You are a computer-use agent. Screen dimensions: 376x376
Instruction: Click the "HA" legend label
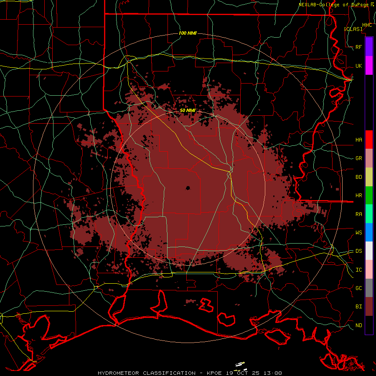pos(359,140)
